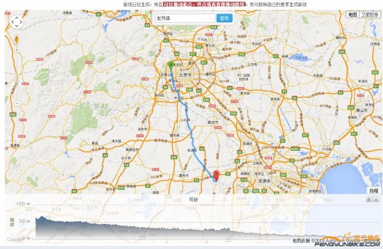Click the print chart icon
Screen dimensions: 383x249
(x=369, y=200)
